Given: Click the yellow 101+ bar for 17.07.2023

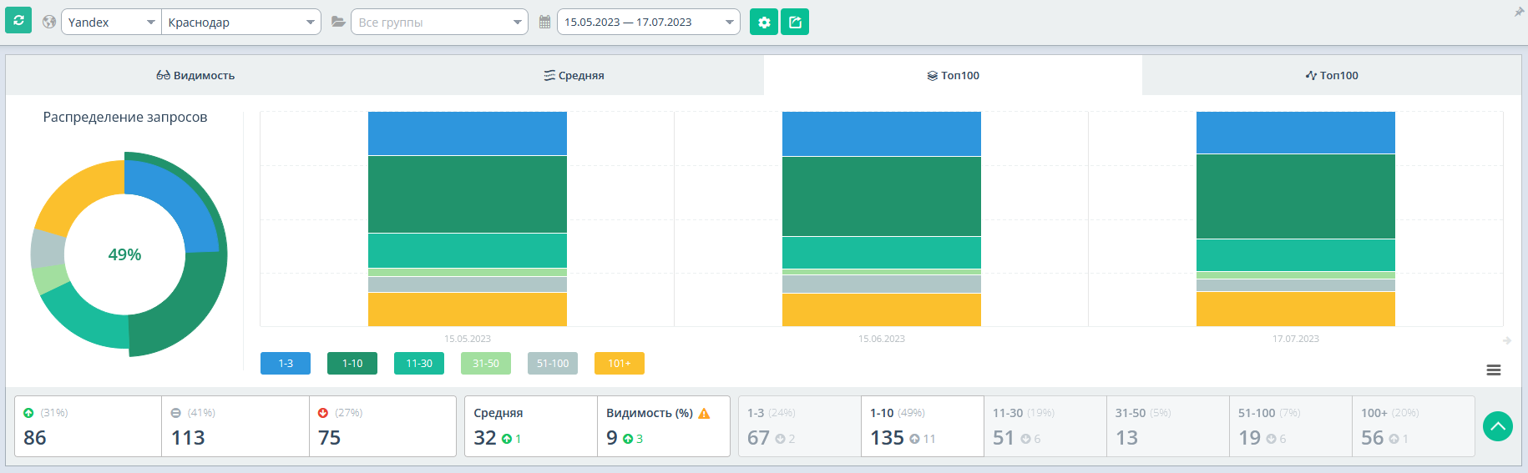Looking at the screenshot, I should (1296, 309).
